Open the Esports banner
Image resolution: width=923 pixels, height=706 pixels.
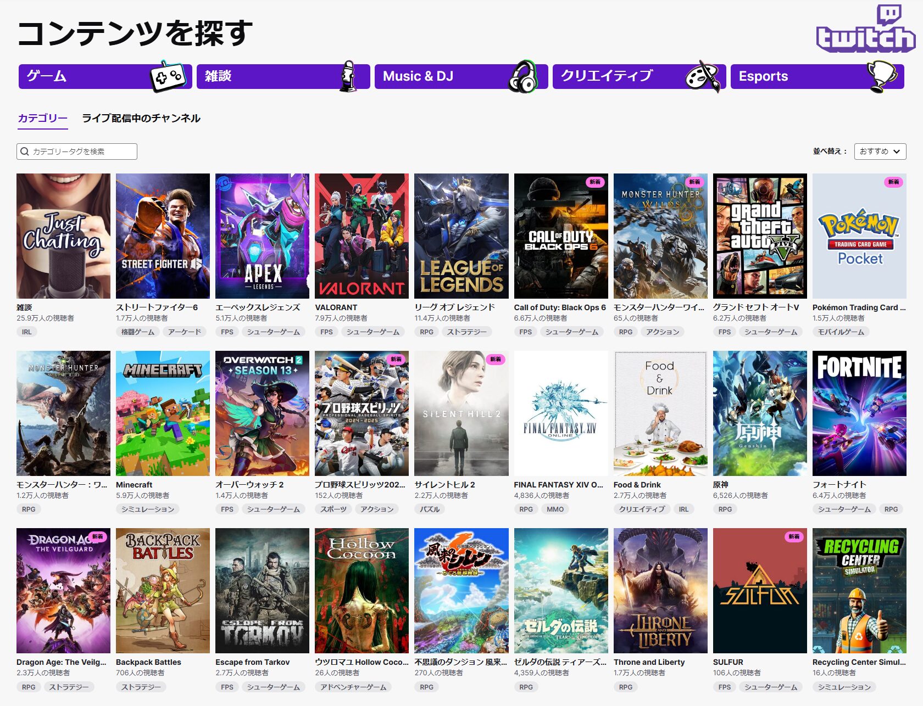tap(818, 76)
